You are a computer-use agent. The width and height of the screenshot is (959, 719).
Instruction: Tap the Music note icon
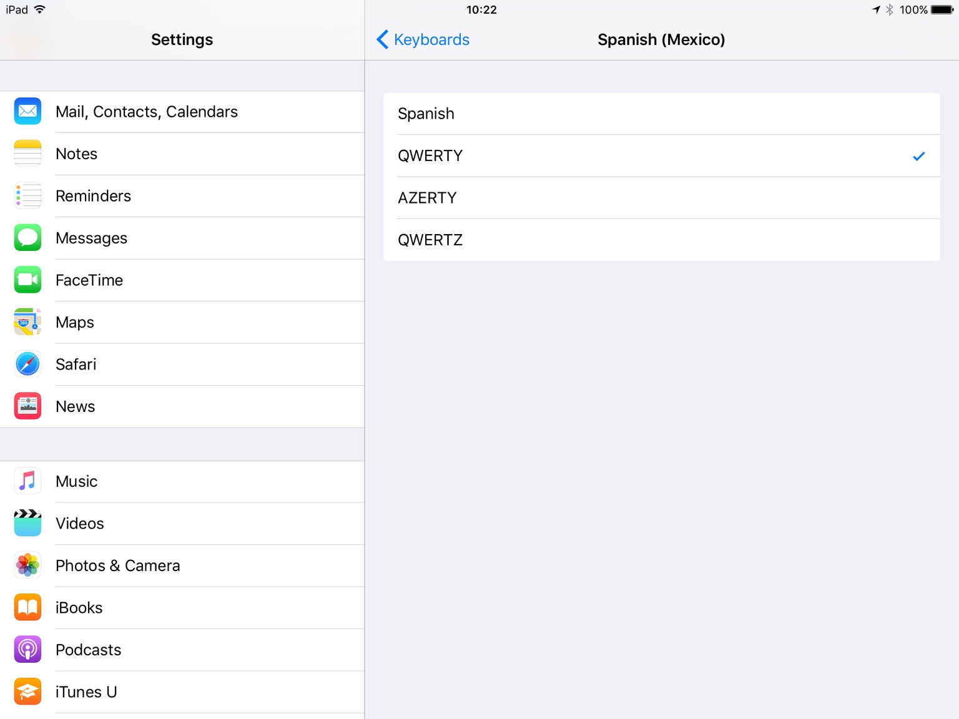click(x=27, y=481)
